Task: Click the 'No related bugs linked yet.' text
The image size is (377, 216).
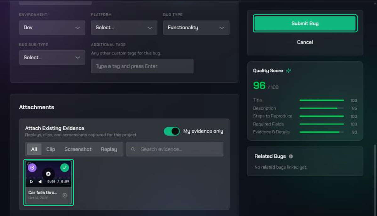Action: pyautogui.click(x=281, y=167)
